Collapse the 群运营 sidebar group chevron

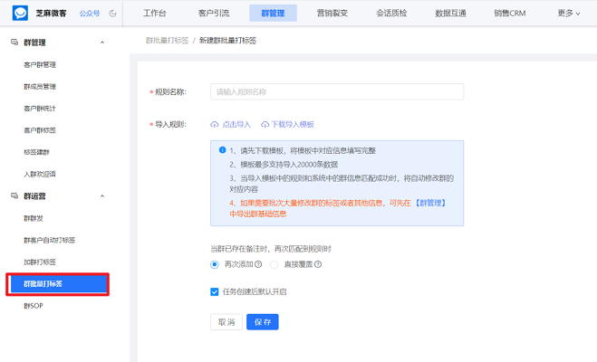pyautogui.click(x=101, y=195)
